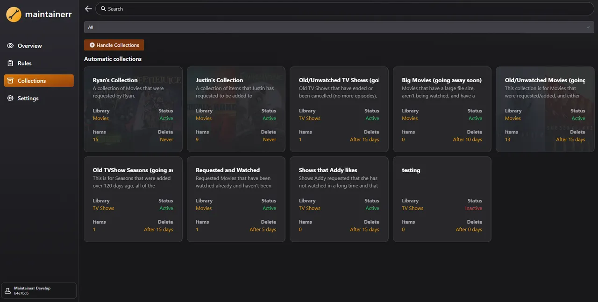Select the eye icon beside Overview
The height and width of the screenshot is (302, 598).
10,46
